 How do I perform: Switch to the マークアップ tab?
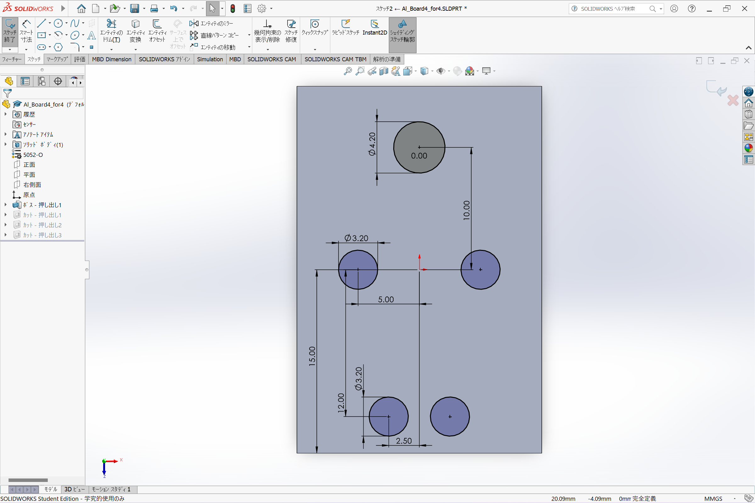click(x=57, y=59)
